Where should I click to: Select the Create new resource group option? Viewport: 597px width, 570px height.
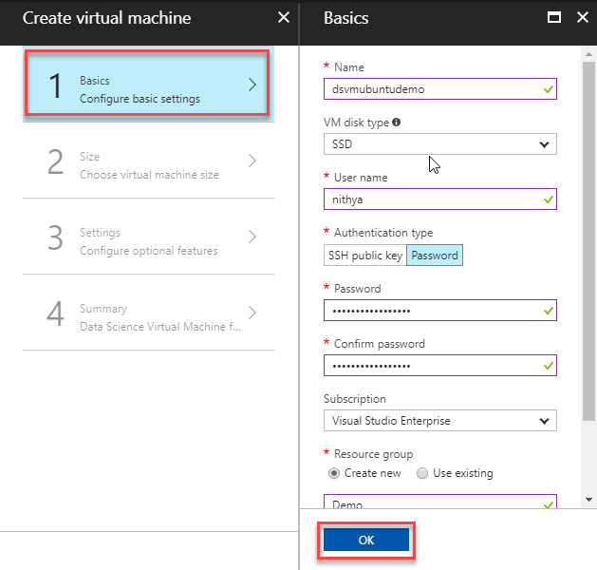(x=334, y=473)
